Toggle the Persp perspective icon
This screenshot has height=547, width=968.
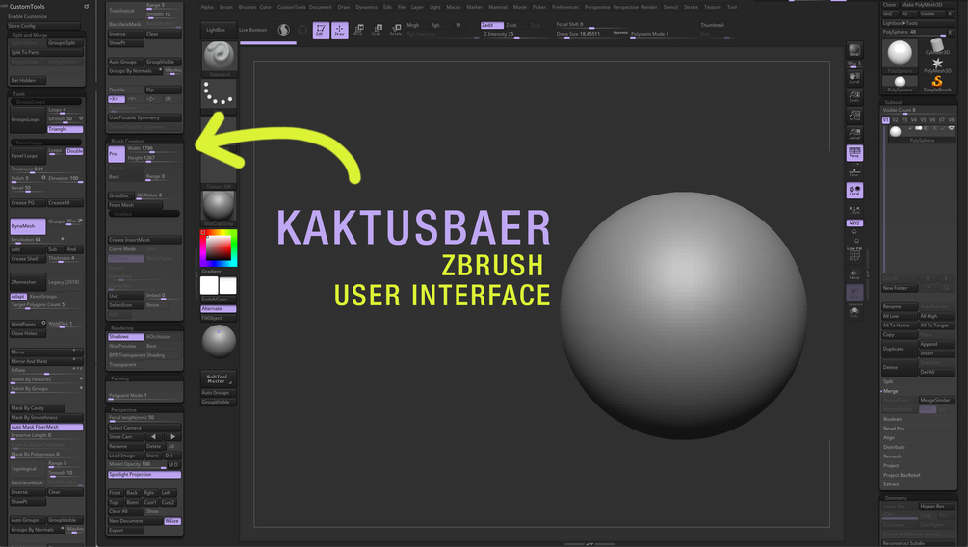[854, 152]
